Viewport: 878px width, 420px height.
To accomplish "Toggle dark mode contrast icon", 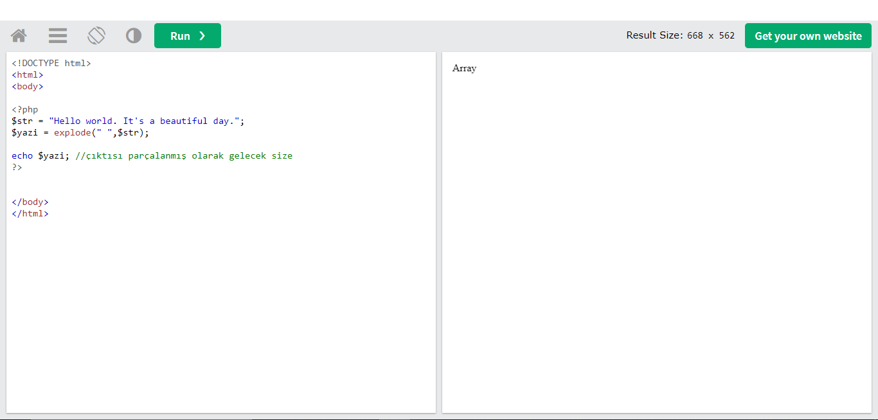I will coord(134,36).
